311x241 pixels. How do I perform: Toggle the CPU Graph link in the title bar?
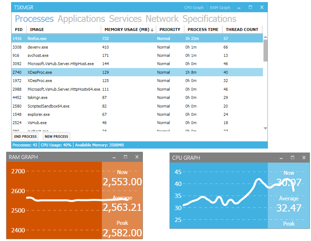coord(194,8)
